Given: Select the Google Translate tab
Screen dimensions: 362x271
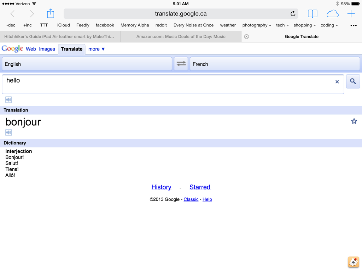Looking at the screenshot, I should (x=302, y=37).
